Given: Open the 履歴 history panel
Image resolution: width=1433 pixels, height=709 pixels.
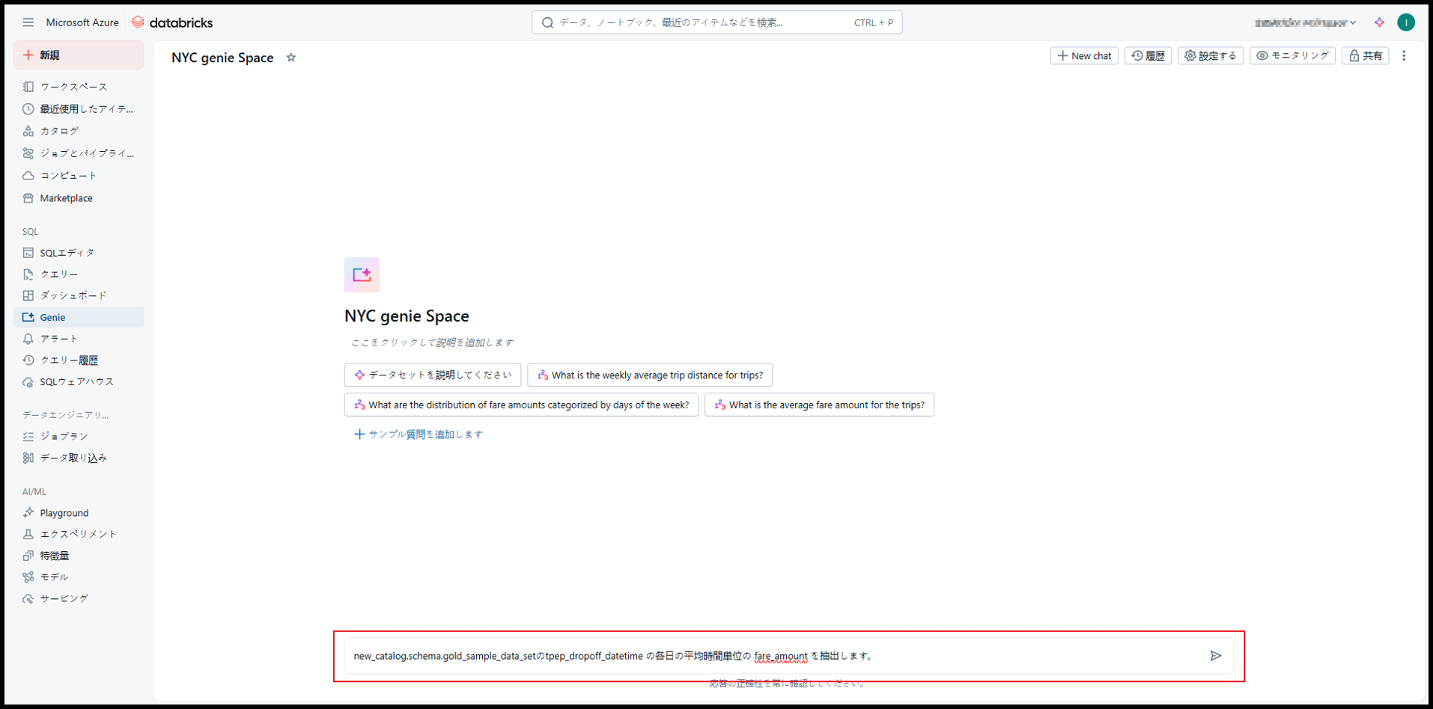Looking at the screenshot, I should click(1148, 56).
